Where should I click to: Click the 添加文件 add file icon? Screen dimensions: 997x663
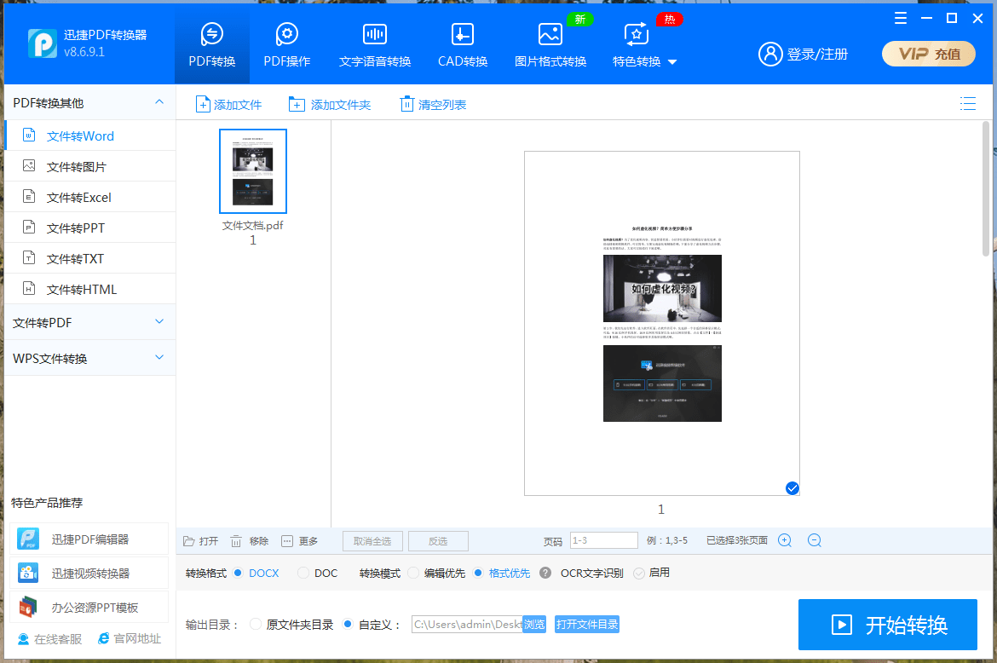pyautogui.click(x=204, y=103)
